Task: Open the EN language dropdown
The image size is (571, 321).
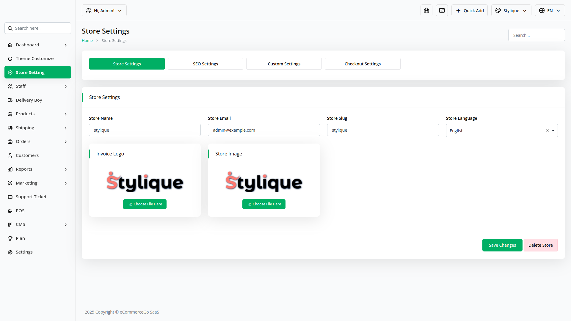Action: pos(550,10)
